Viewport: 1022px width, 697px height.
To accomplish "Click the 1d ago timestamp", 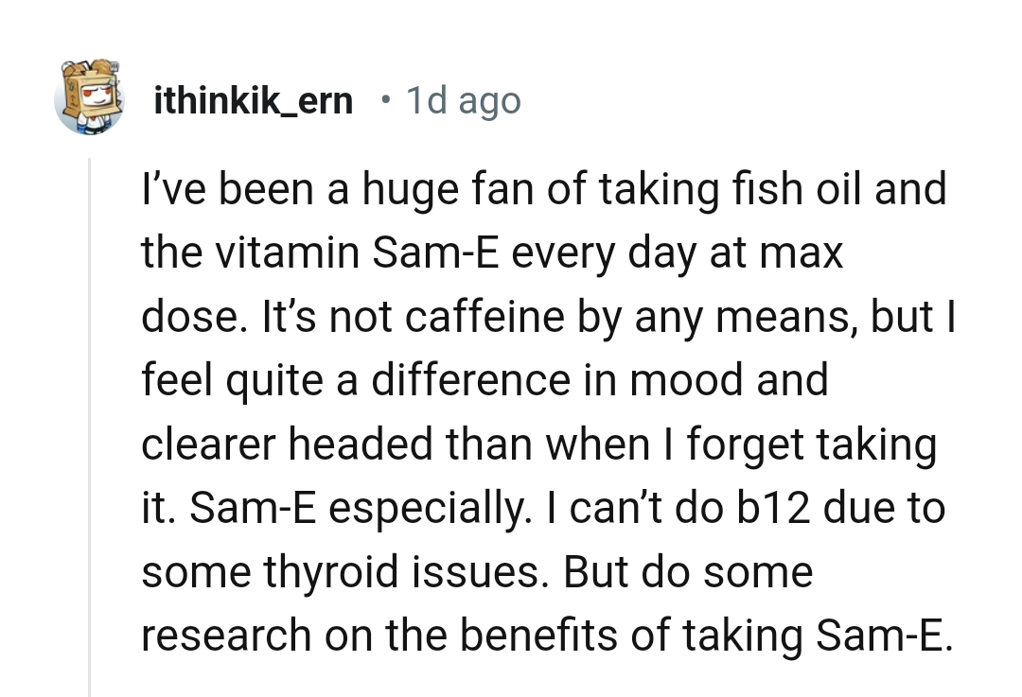I will (x=463, y=99).
